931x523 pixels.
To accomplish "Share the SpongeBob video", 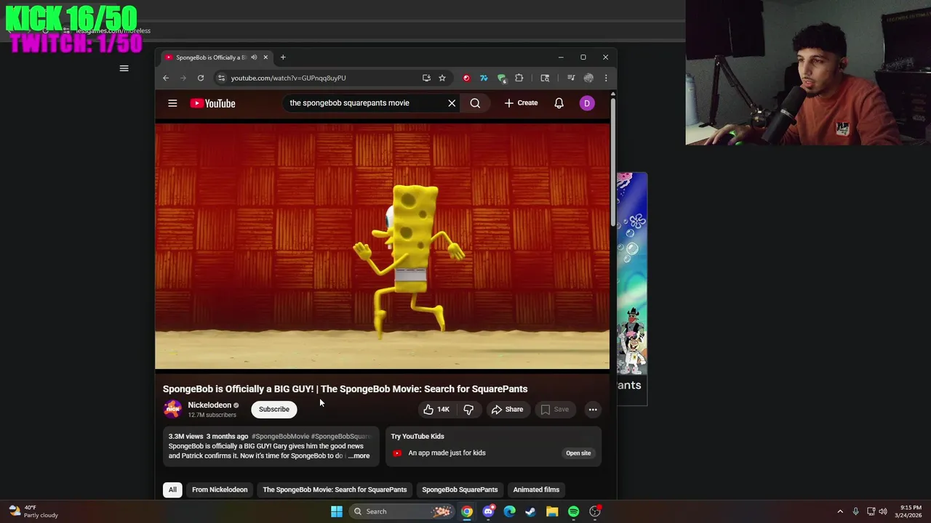I will (507, 409).
